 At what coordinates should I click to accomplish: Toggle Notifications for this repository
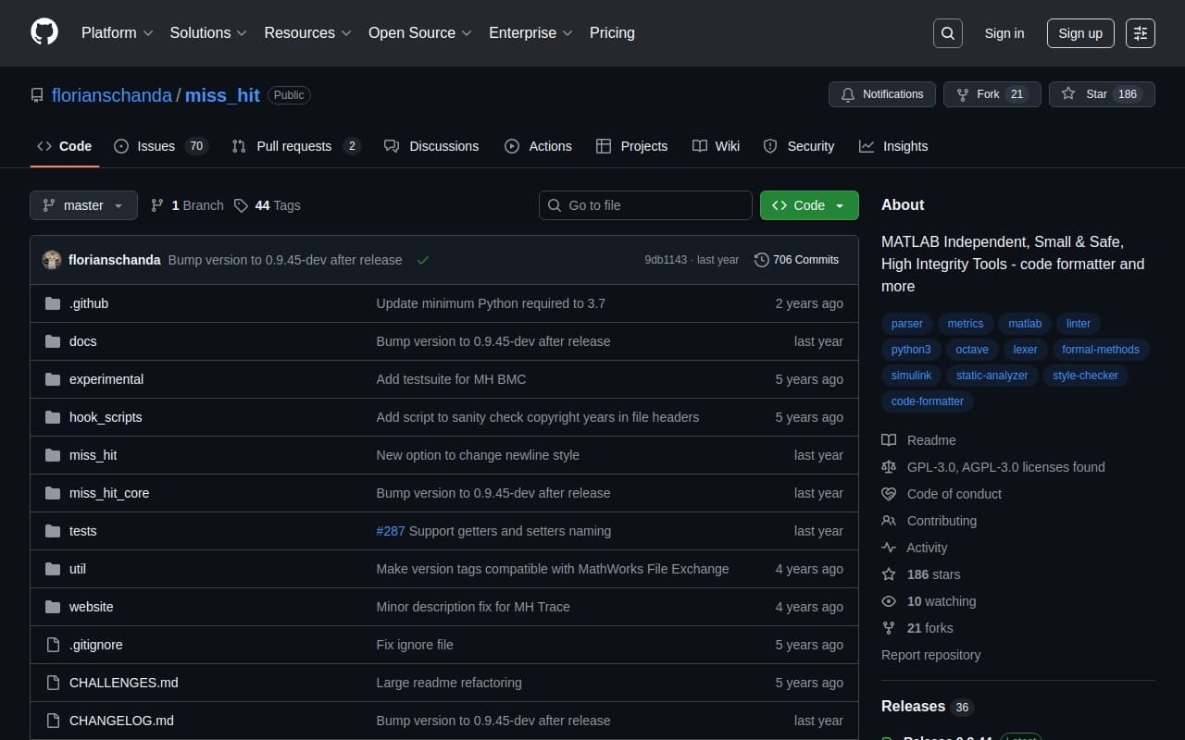(x=881, y=94)
